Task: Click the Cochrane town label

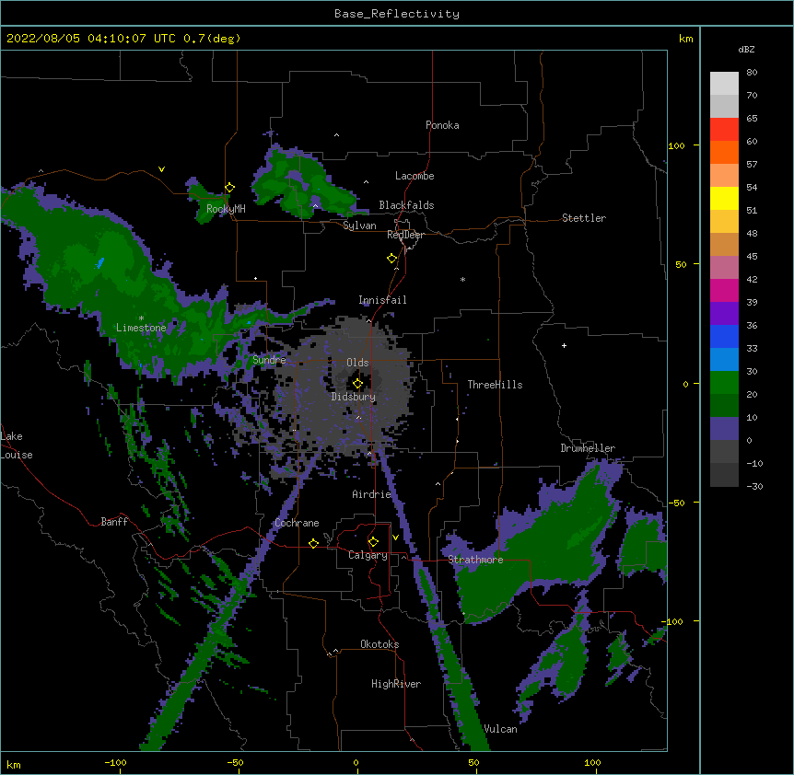Action: 297,523
